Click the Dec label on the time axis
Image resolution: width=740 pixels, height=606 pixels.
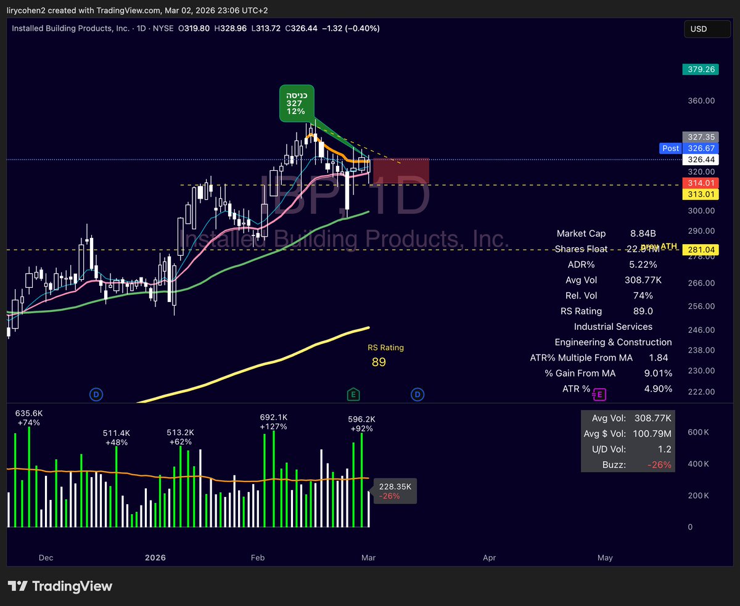[x=46, y=558]
